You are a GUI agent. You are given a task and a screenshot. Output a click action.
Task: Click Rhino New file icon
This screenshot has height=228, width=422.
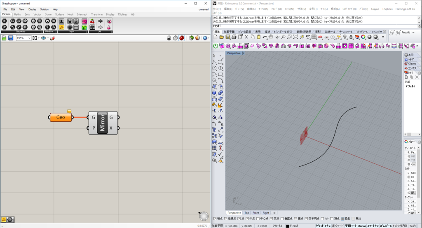click(x=215, y=37)
